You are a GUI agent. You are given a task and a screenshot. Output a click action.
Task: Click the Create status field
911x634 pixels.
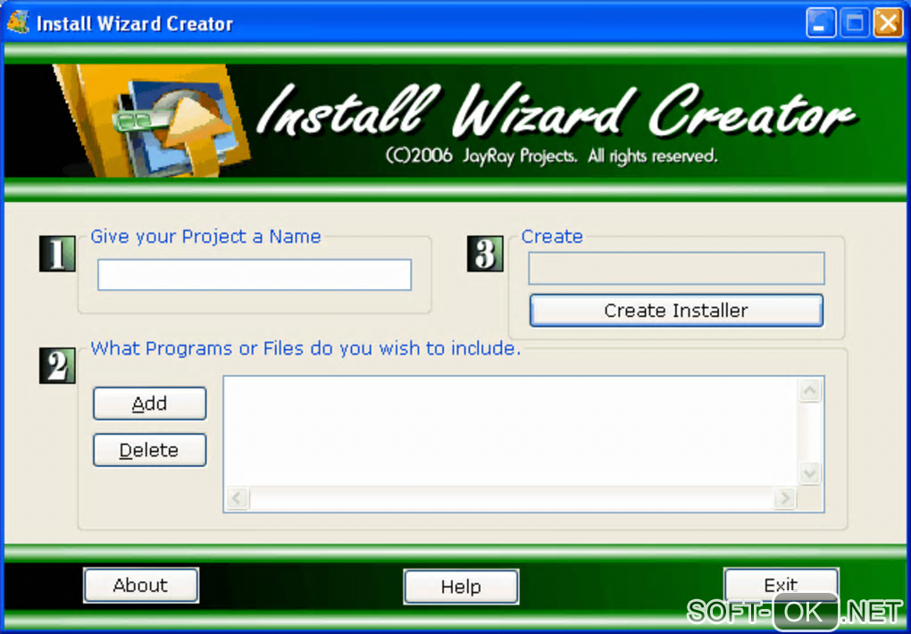pos(676,269)
